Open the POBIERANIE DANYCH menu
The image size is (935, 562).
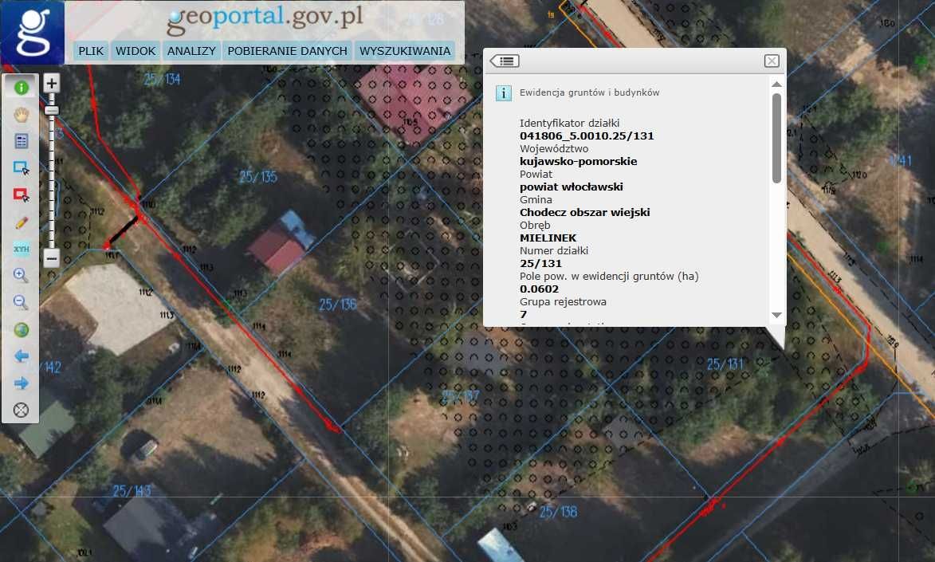click(288, 51)
